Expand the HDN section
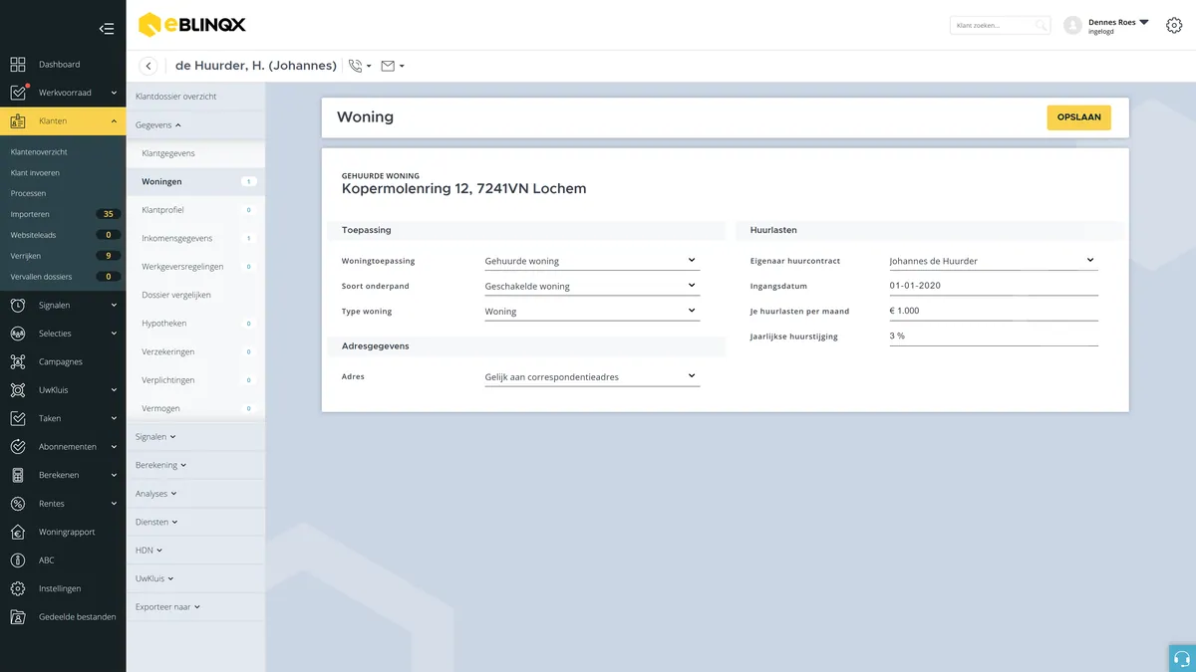 coord(149,550)
